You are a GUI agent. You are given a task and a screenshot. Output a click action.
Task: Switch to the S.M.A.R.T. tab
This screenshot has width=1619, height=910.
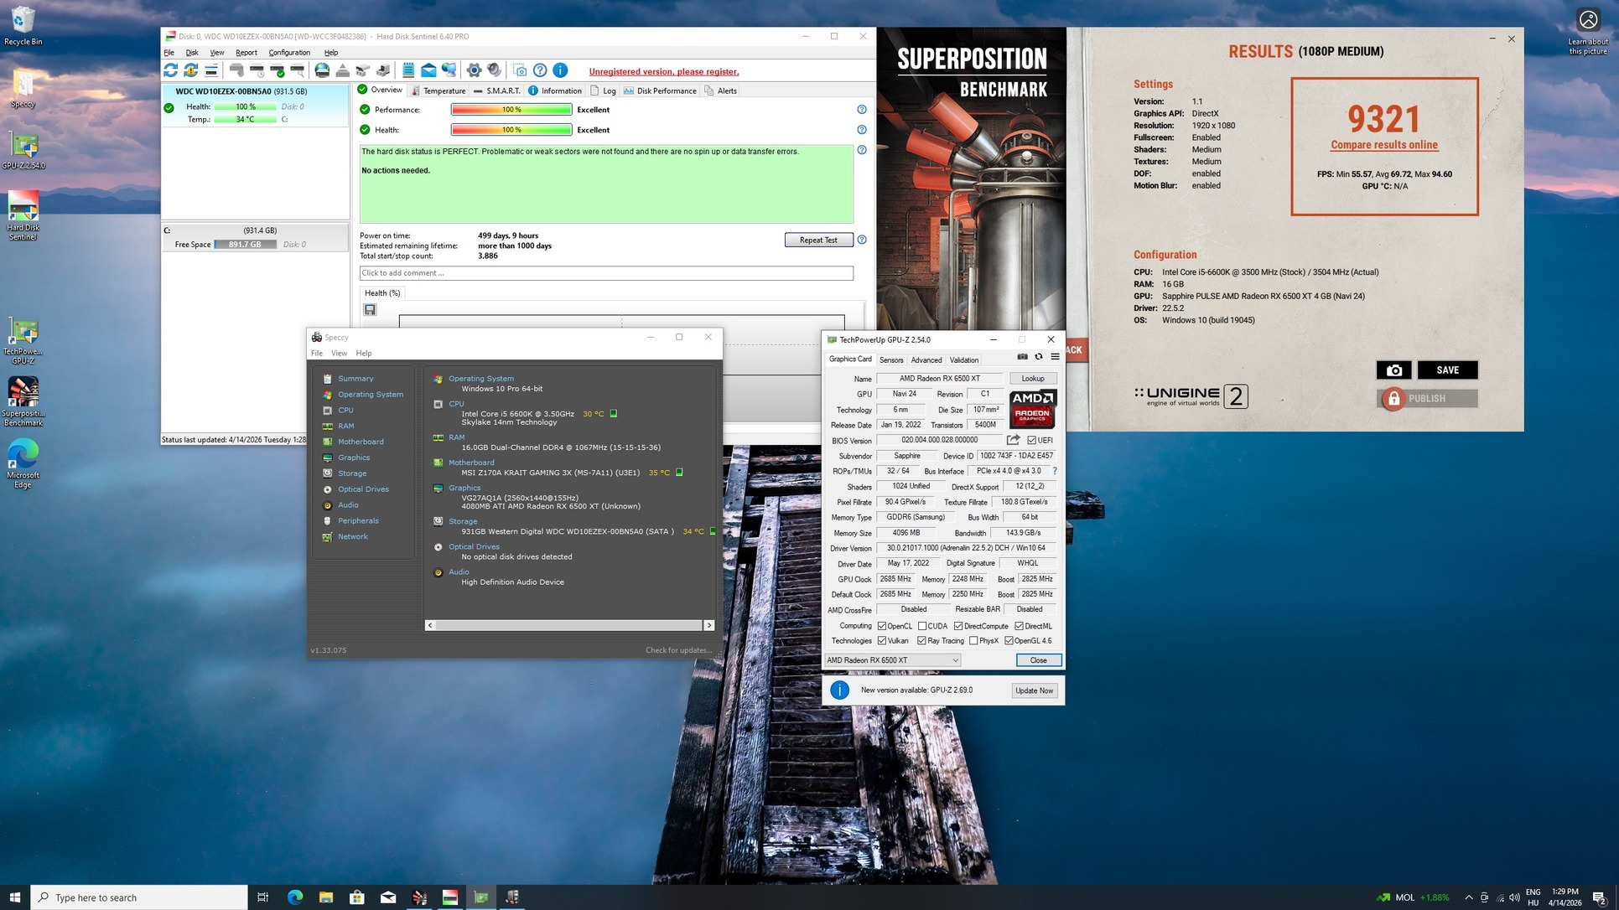[x=496, y=90]
